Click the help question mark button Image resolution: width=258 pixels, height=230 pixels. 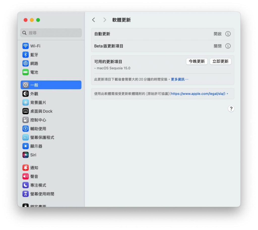pyautogui.click(x=231, y=109)
